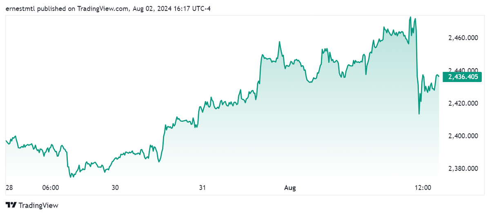Click the current price tag 2,436.405
Image resolution: width=490 pixels, height=215 pixels.
click(x=464, y=77)
